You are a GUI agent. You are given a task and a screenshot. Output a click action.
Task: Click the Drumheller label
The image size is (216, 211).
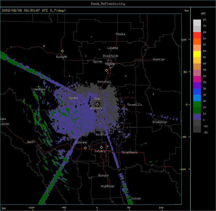coord(160,122)
